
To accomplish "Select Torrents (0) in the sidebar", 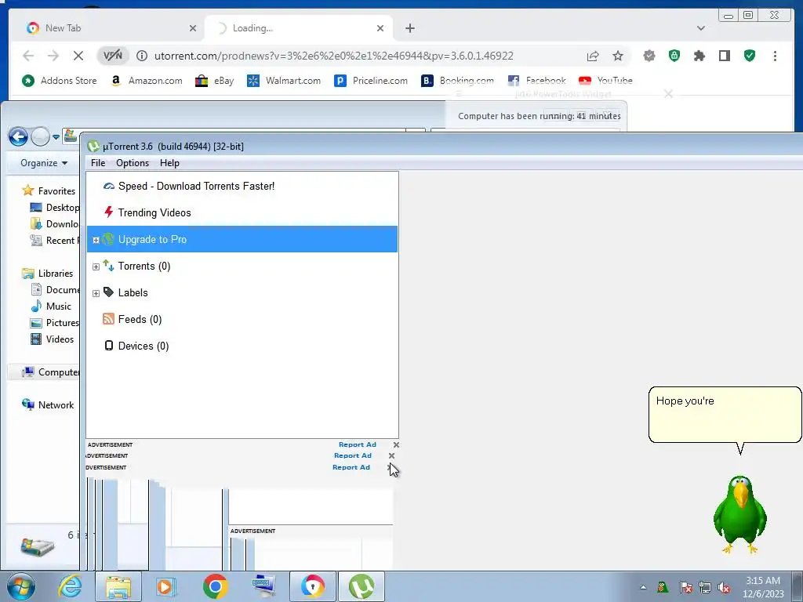I will (x=144, y=267).
